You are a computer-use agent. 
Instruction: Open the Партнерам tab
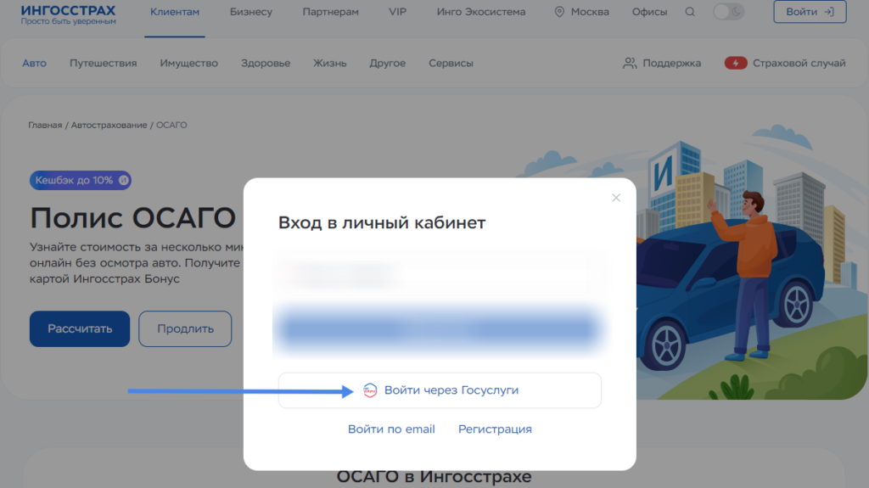coord(330,13)
